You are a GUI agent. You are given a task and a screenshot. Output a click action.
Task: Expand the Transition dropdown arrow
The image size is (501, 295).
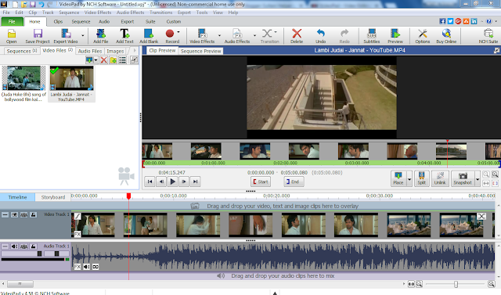[x=276, y=32]
